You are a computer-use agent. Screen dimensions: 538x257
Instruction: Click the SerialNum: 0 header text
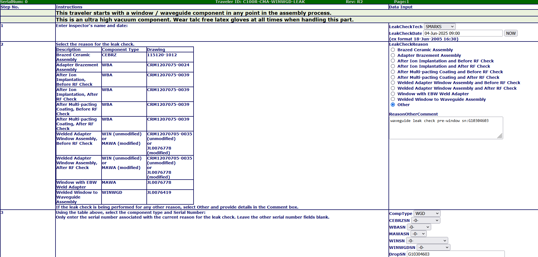point(14,2)
